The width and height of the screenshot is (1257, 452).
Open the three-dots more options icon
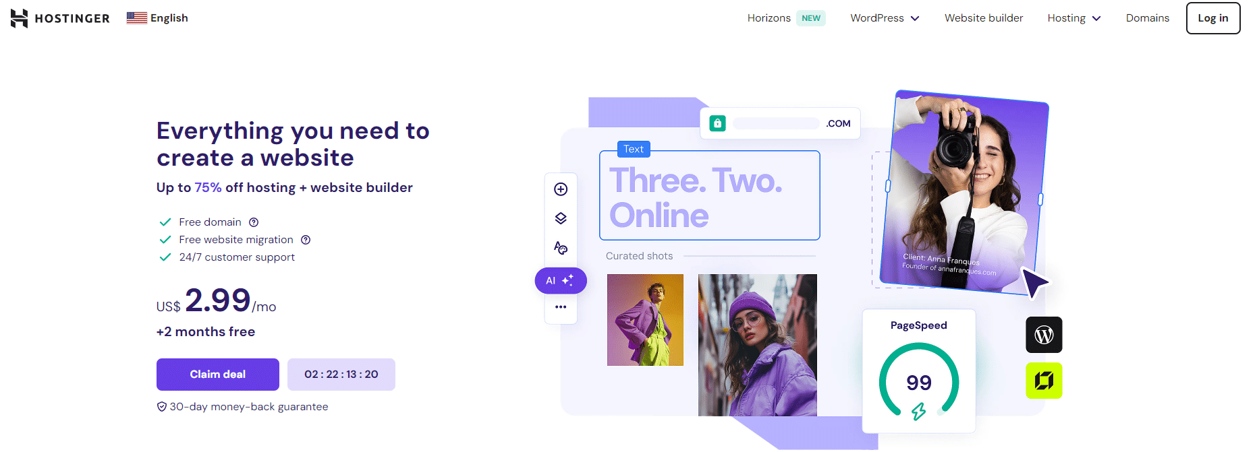(x=561, y=307)
